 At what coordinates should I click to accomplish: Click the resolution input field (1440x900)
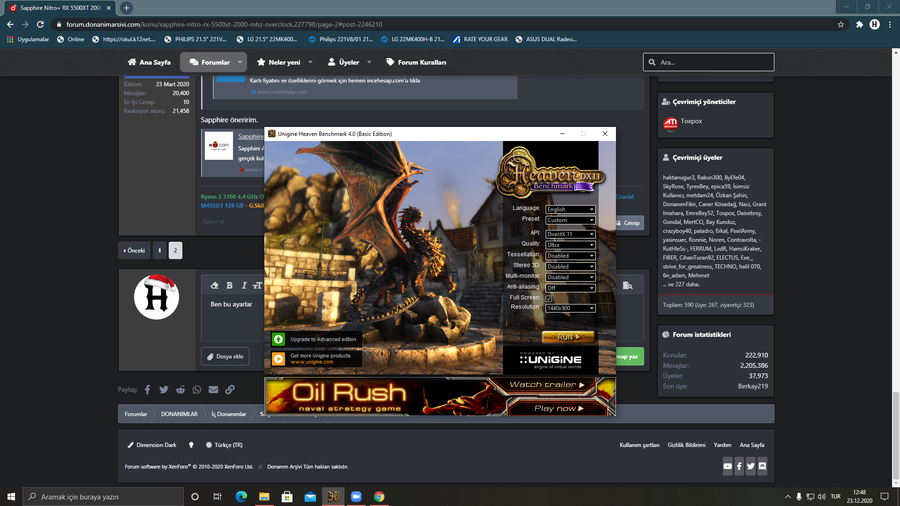point(570,308)
